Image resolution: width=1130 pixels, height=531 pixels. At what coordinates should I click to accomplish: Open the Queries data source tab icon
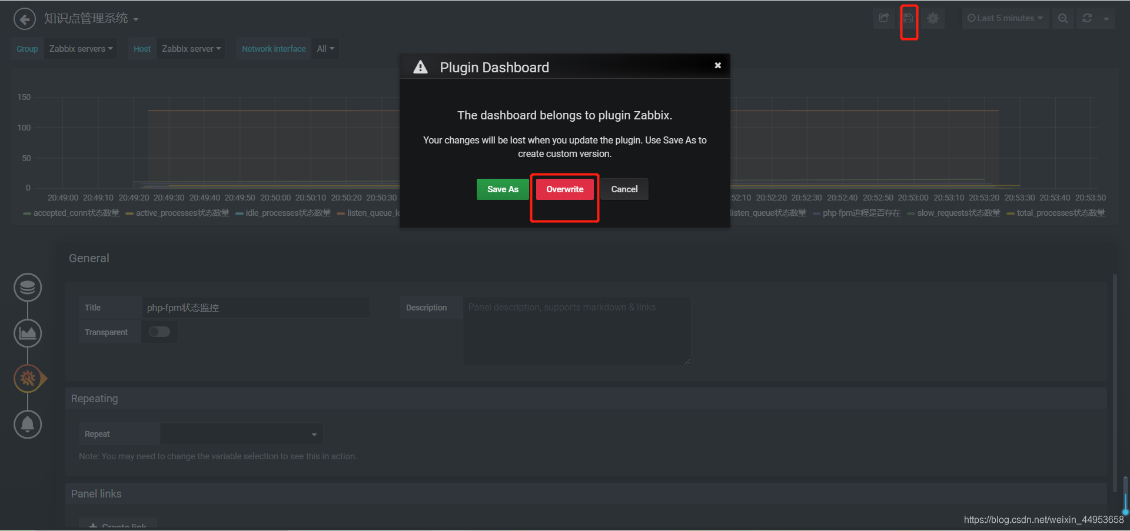coord(28,288)
